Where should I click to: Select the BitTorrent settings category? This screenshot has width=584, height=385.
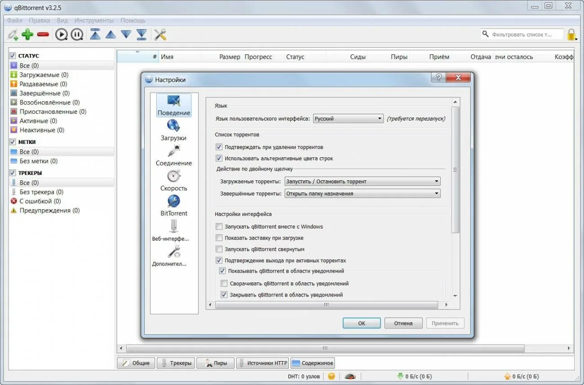coord(174,206)
